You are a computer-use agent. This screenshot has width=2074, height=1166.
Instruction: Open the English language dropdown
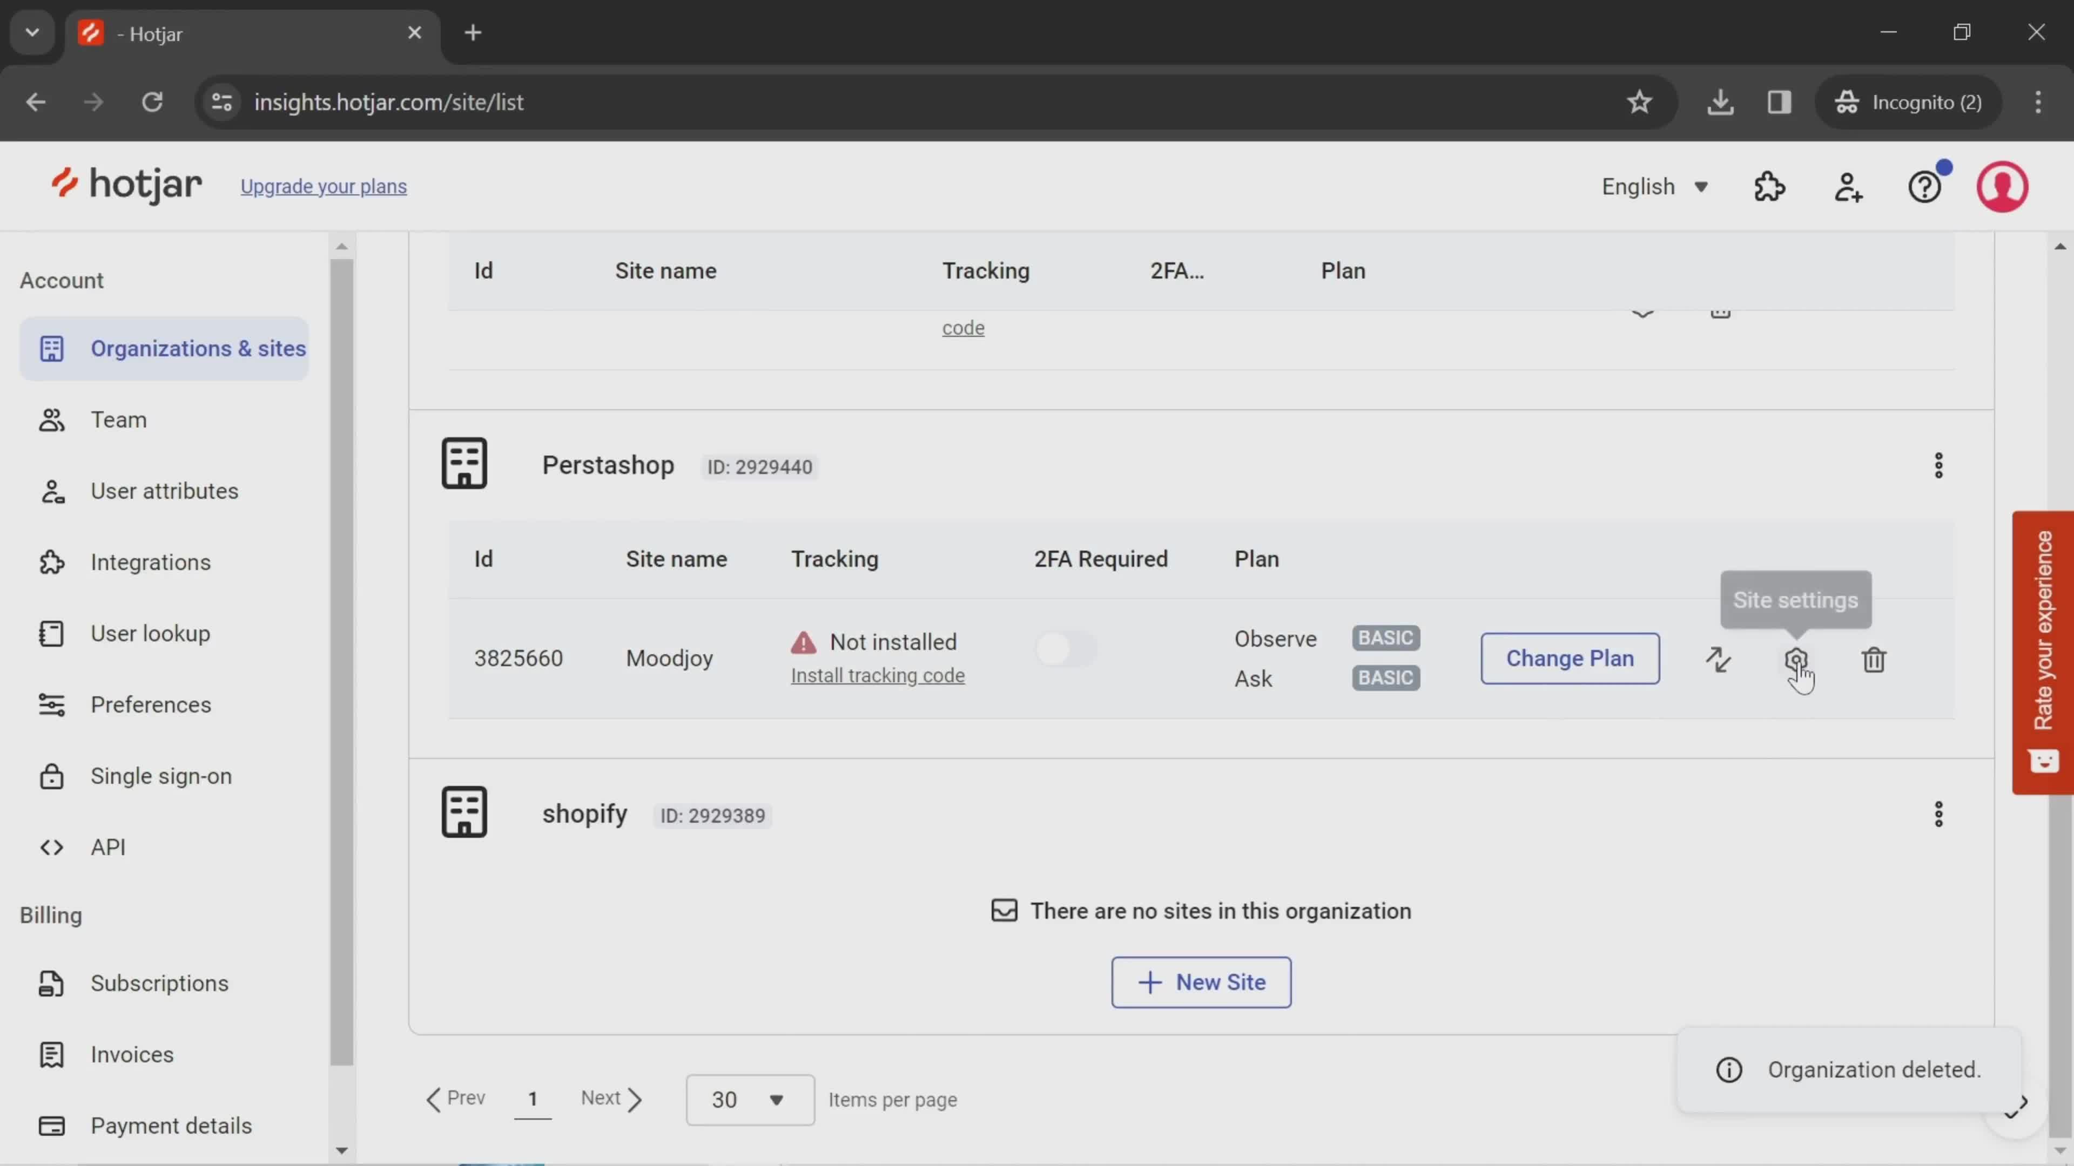(x=1654, y=187)
